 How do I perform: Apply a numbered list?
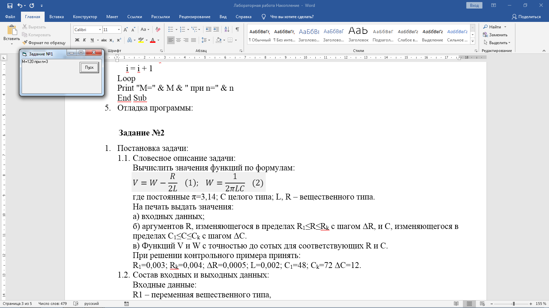tap(183, 29)
